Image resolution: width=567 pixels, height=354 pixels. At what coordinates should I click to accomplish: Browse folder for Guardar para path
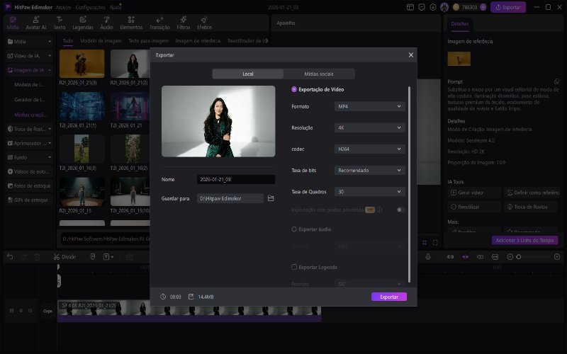pos(271,198)
